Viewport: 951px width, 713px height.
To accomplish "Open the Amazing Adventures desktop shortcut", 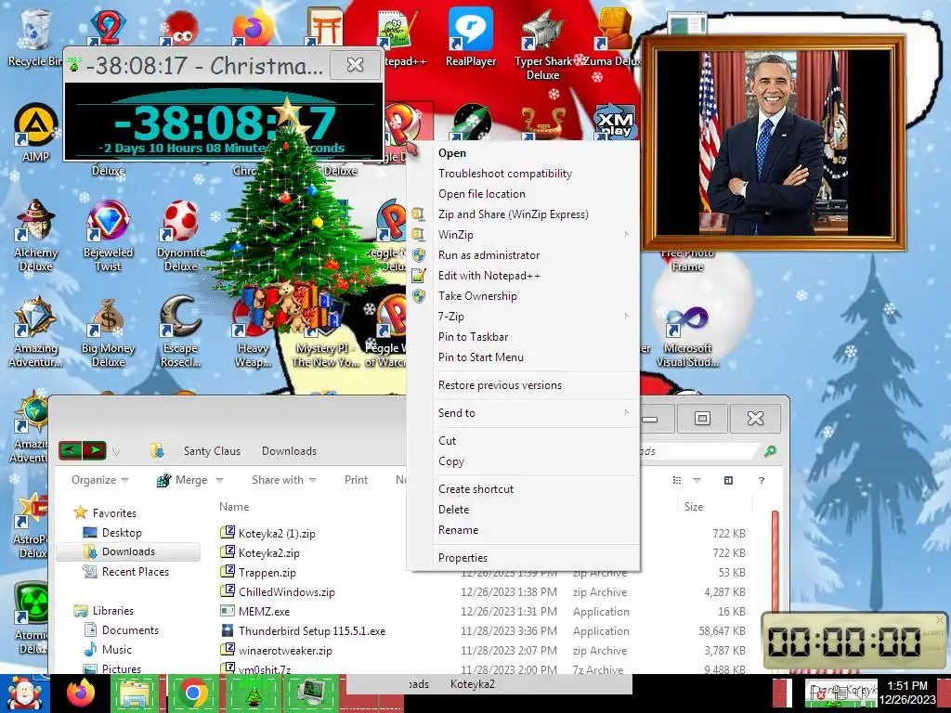I will 35,331.
